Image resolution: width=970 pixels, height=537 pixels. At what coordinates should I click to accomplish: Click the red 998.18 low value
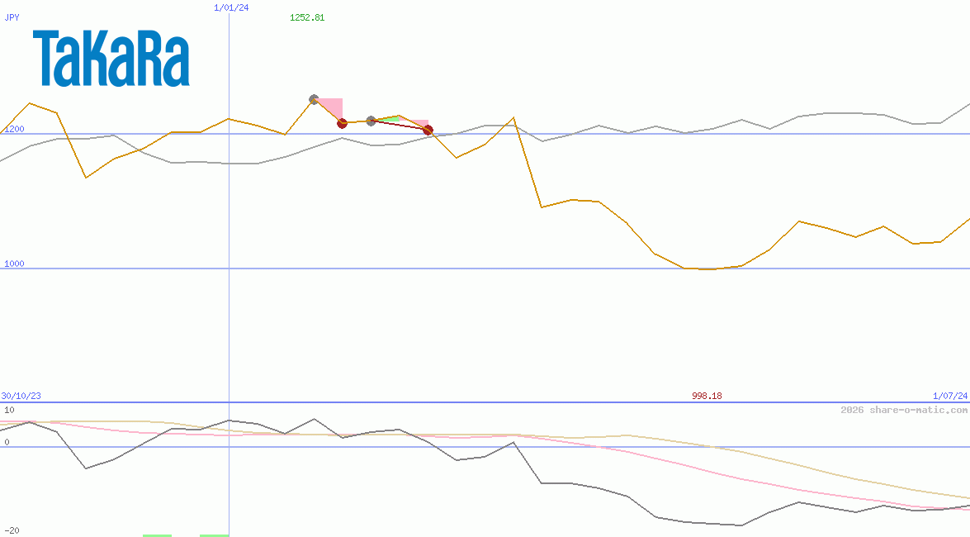click(x=707, y=396)
